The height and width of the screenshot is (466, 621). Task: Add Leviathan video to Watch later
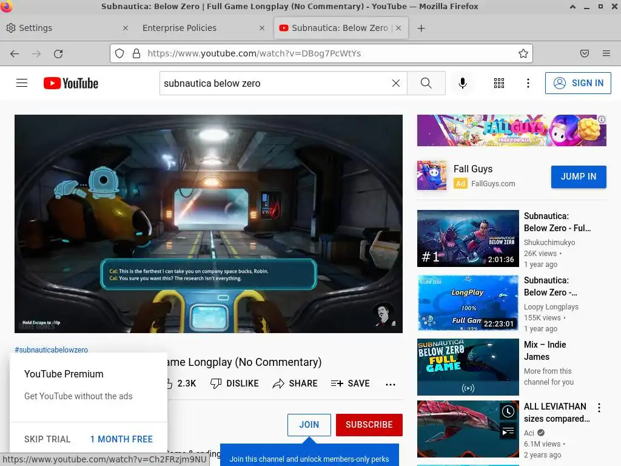[508, 412]
